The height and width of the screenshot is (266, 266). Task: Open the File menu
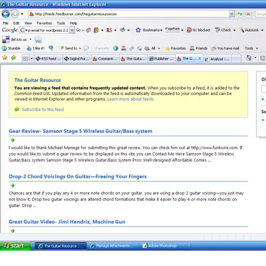click(x=5, y=23)
